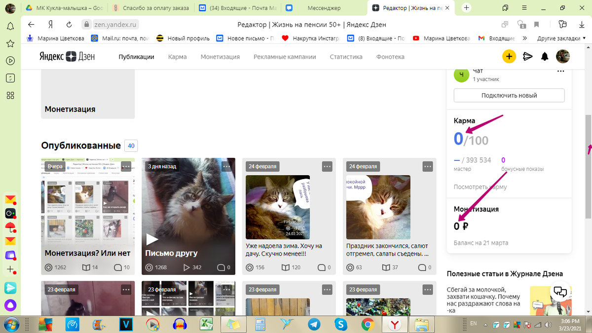Screen dimensions: 592x333
Task: Open Chrome from the taskbar
Action: (368, 324)
